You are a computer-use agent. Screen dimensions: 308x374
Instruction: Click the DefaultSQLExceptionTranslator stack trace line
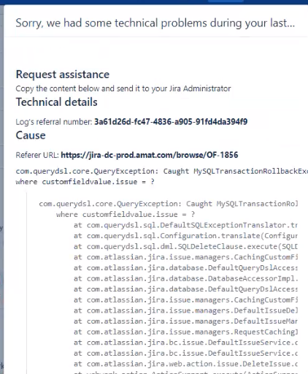(x=185, y=225)
